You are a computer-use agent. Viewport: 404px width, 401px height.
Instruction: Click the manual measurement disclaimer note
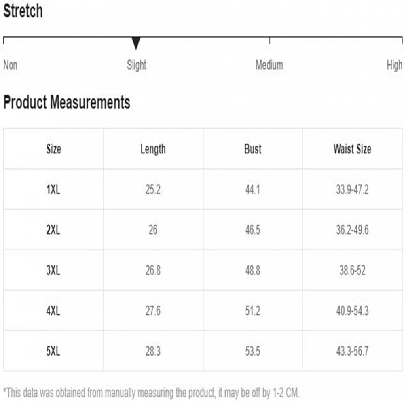click(151, 393)
